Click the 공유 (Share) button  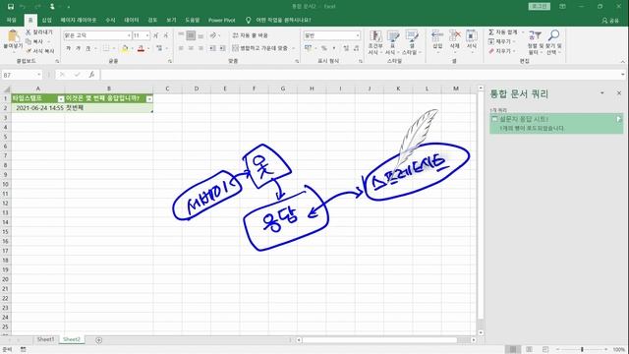pyautogui.click(x=610, y=20)
